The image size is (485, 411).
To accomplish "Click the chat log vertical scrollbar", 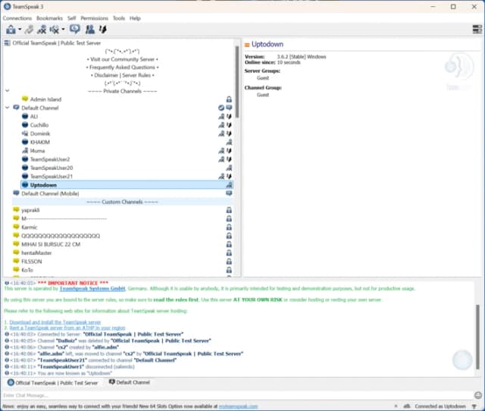I will click(x=477, y=337).
